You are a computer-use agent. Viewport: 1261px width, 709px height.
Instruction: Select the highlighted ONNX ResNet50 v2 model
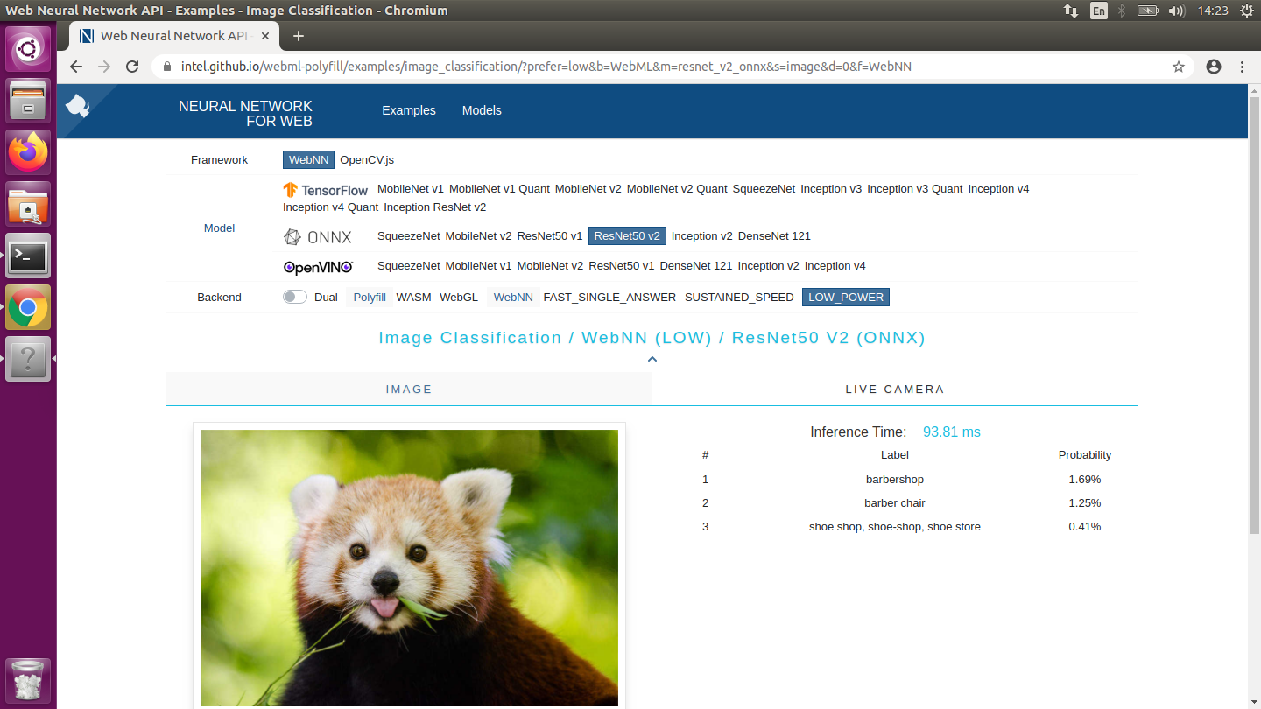click(x=627, y=236)
